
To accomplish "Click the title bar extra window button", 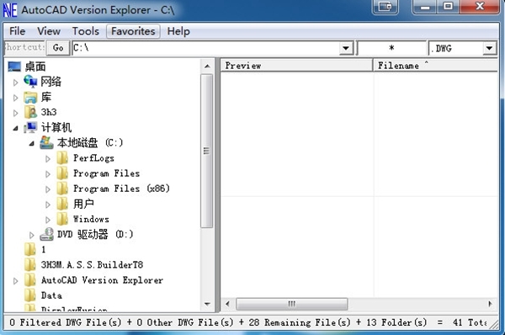I will point(385,6).
